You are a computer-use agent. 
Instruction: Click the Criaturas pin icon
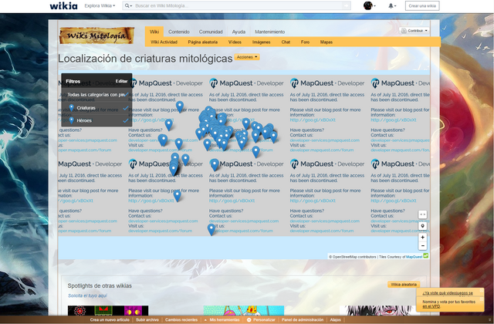click(72, 108)
